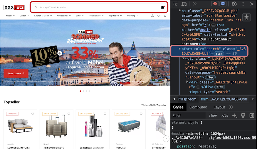257x149 pixels.
Task: Open Weitere XXXL Topseller link
Action: [154, 105]
